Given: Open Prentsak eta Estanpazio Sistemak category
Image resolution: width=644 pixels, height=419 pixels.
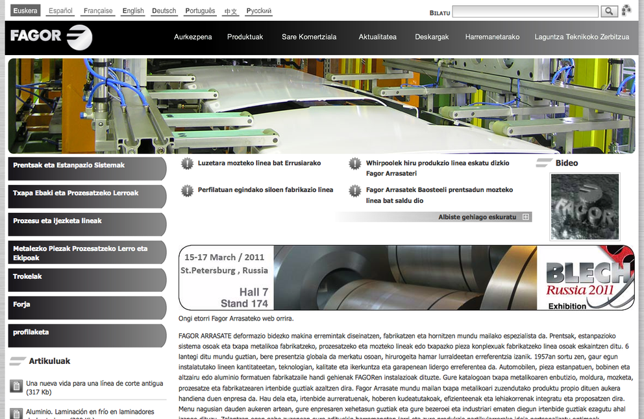Looking at the screenshot, I should (x=87, y=169).
